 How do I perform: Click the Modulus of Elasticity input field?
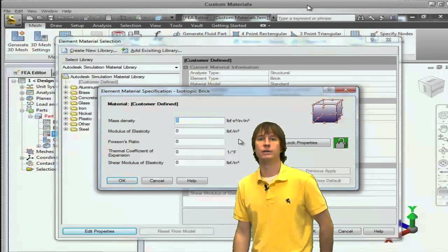click(199, 131)
